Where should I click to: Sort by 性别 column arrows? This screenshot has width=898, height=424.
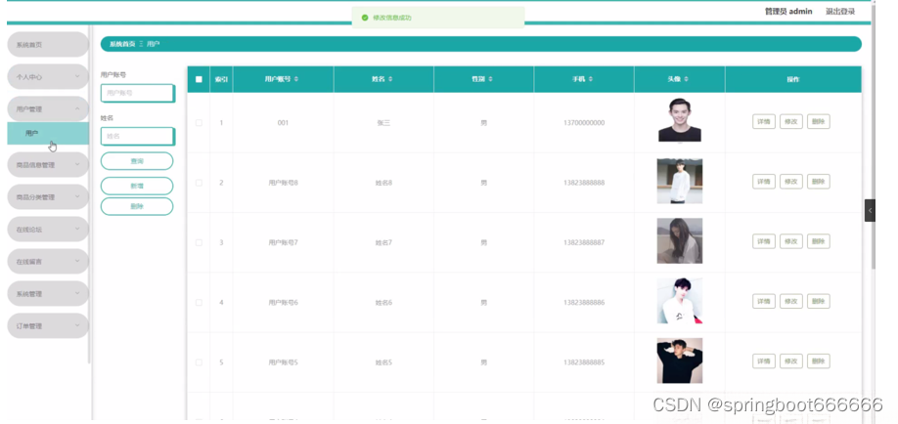click(491, 79)
